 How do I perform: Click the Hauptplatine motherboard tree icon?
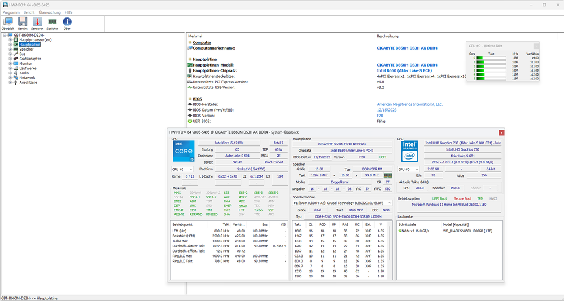pos(16,45)
